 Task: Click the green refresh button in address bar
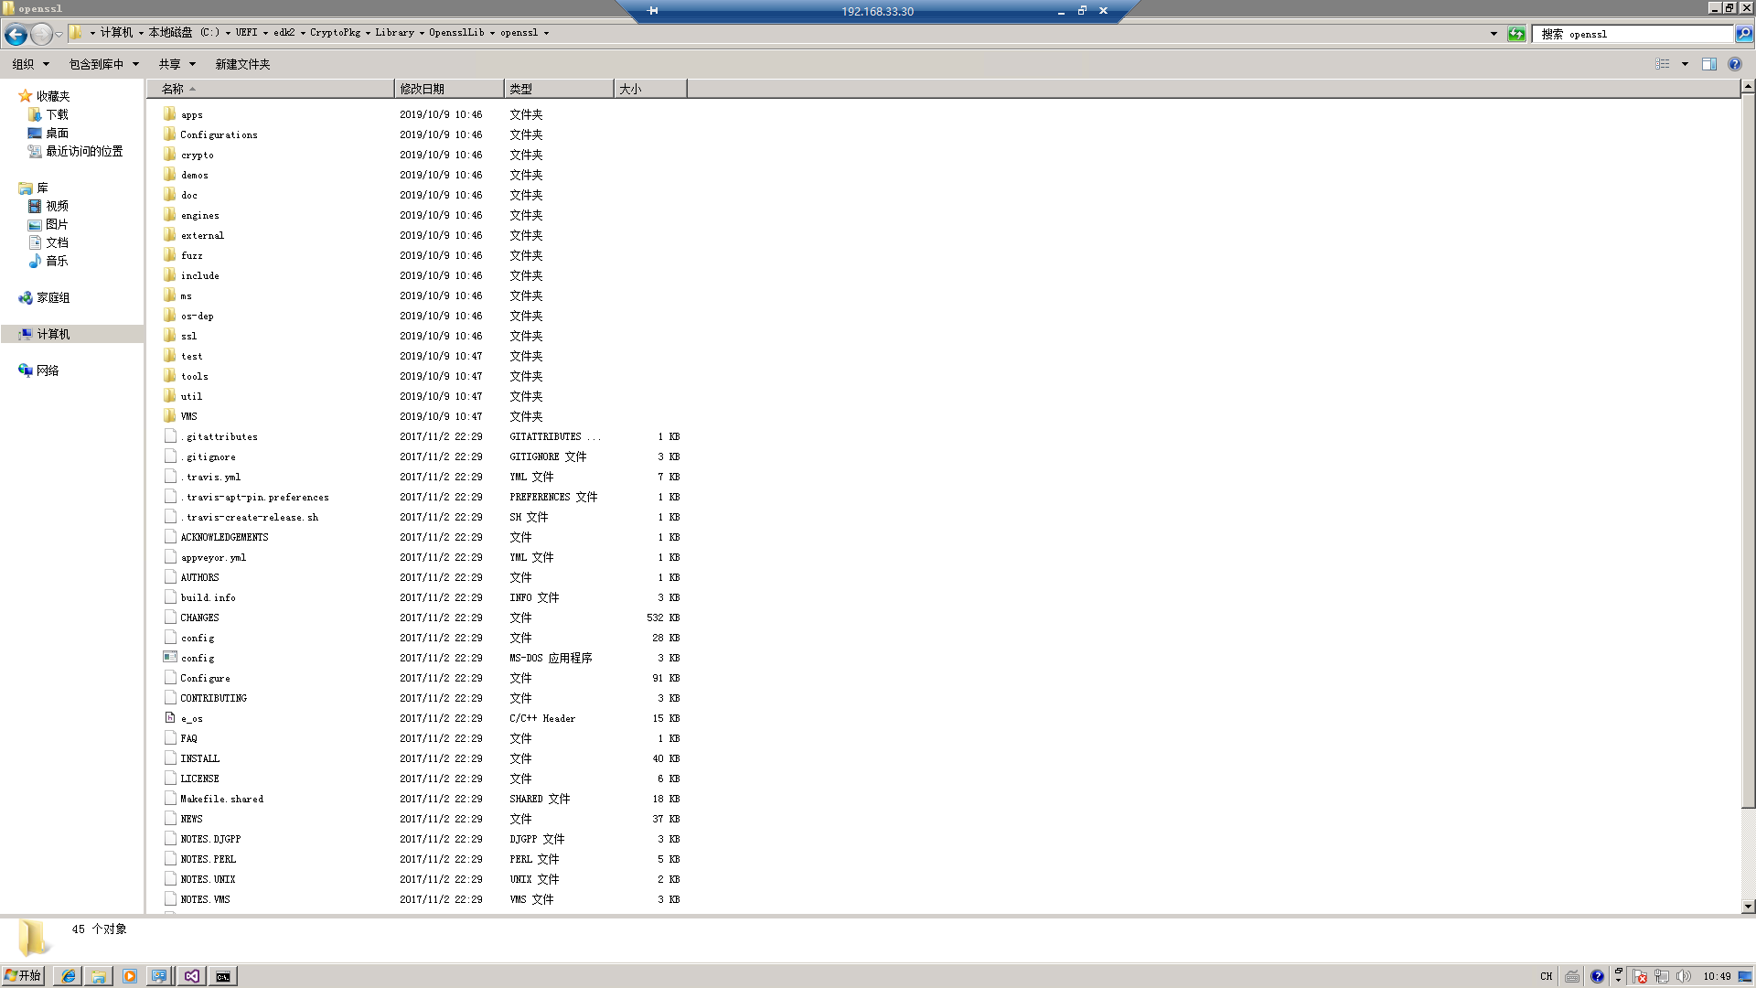(x=1516, y=34)
